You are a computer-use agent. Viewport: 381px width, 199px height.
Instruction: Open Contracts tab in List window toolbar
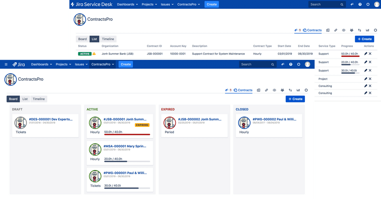coord(312,31)
